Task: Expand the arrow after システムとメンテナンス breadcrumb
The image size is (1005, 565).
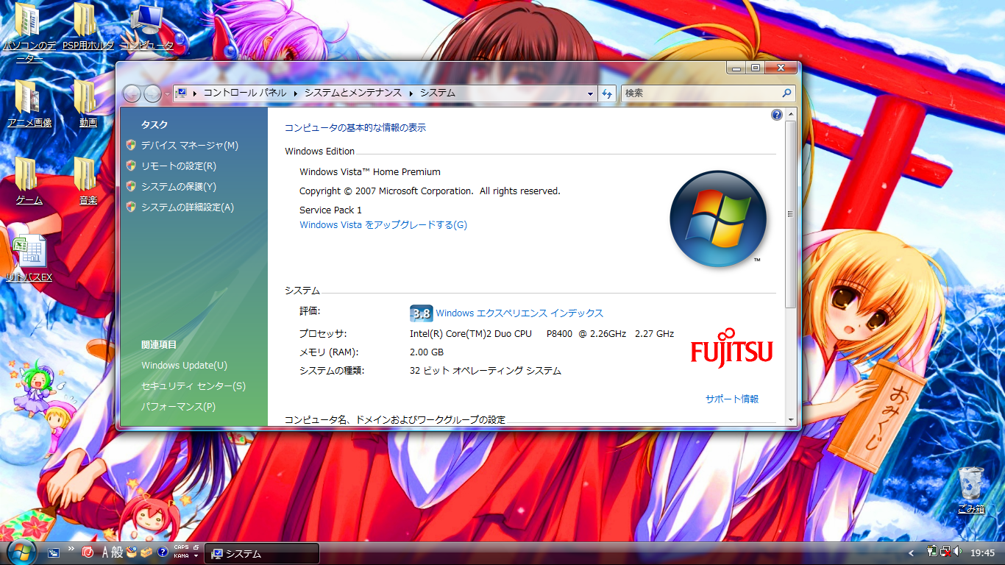Action: [411, 93]
